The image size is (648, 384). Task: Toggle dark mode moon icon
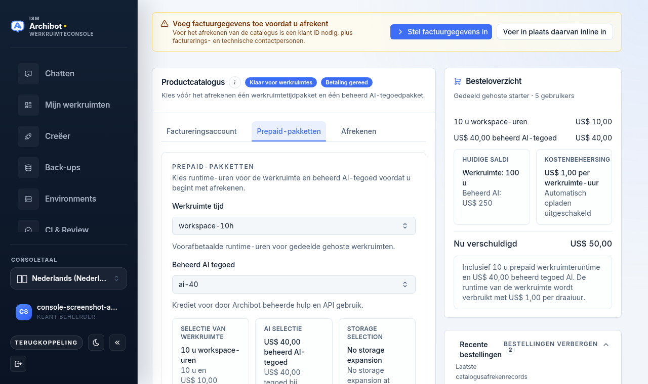point(96,343)
